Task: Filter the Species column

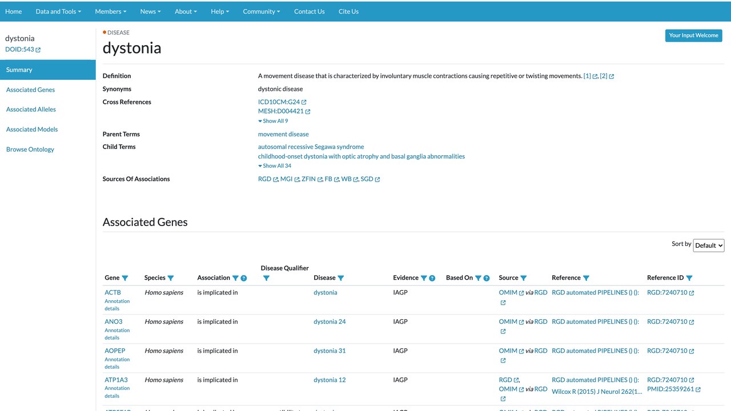Action: (x=170, y=278)
